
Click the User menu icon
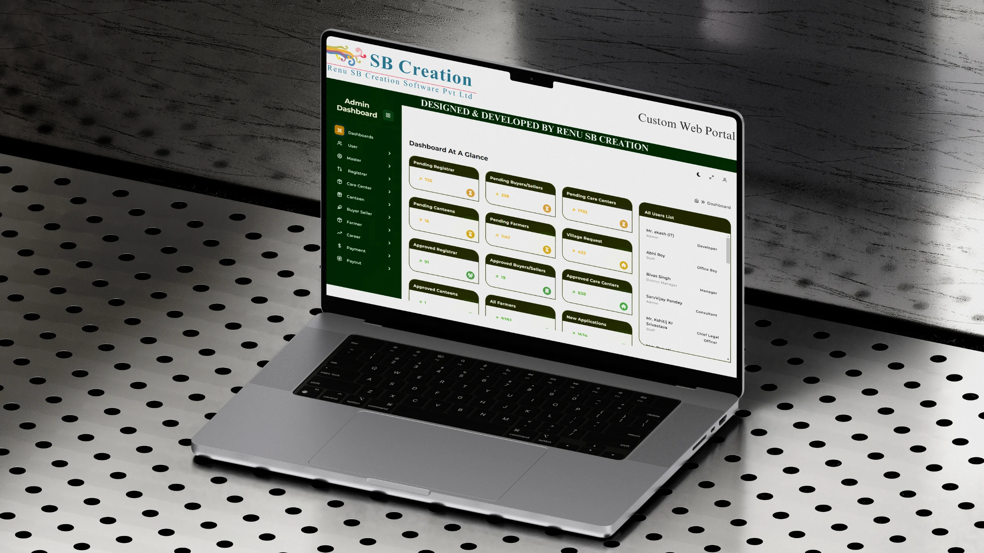tap(341, 144)
